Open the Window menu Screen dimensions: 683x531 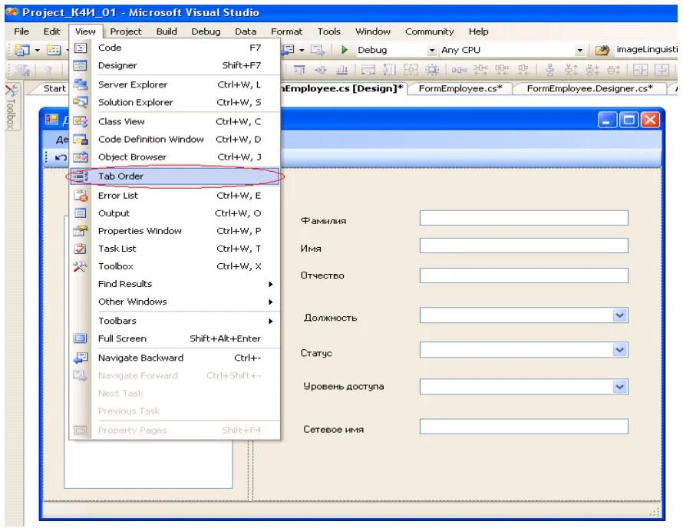coord(373,31)
